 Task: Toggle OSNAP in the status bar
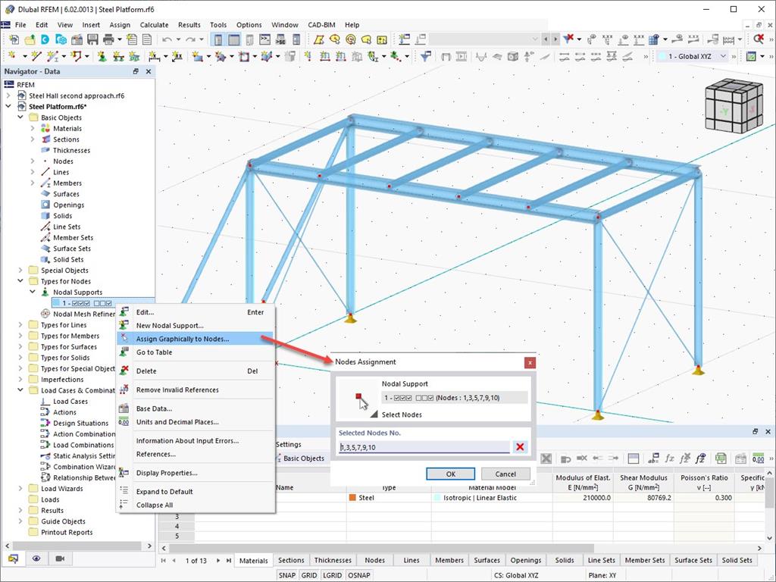pyautogui.click(x=358, y=575)
